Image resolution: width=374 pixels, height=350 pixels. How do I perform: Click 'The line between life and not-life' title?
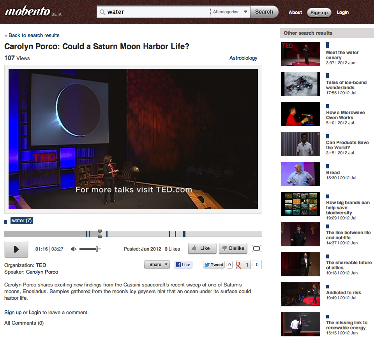348,235
